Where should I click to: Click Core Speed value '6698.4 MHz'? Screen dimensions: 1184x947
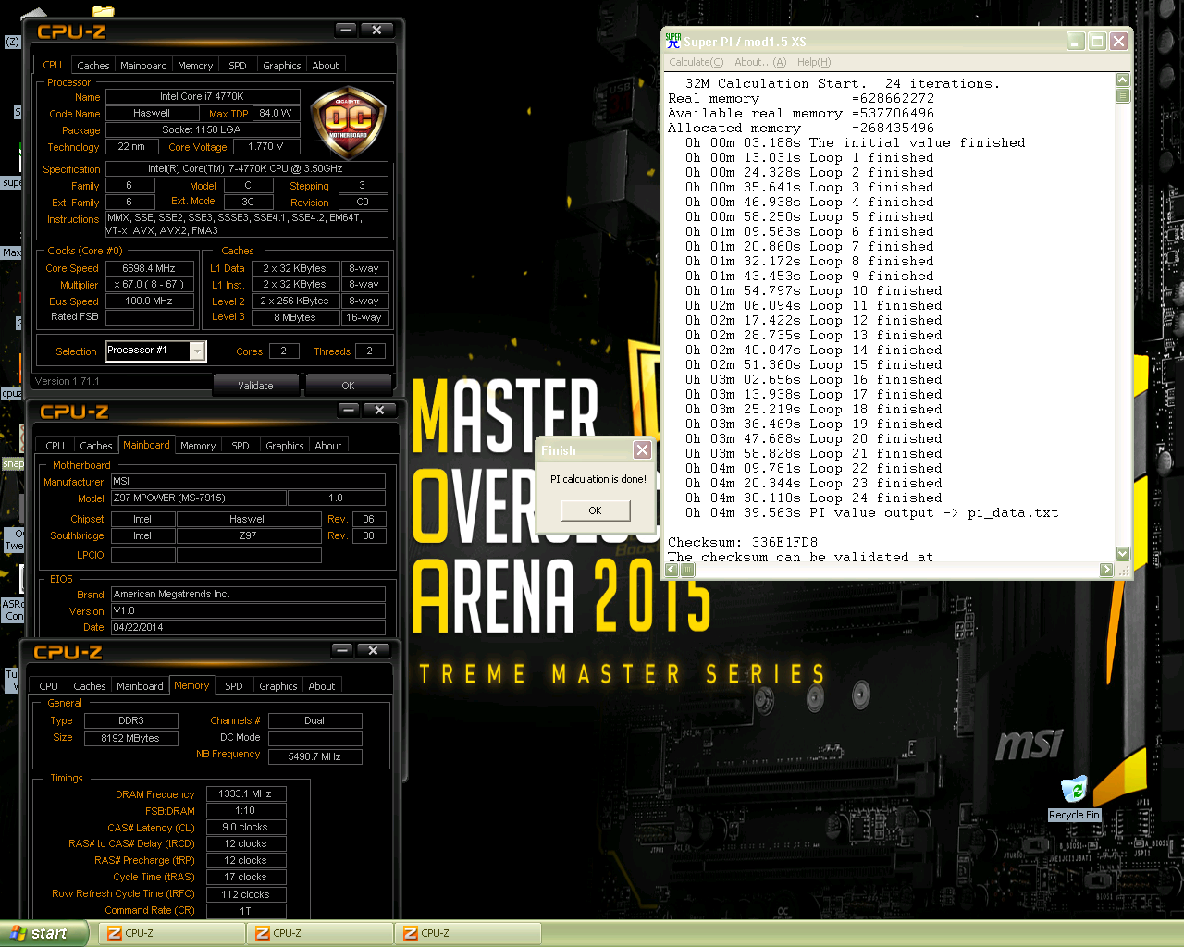click(149, 268)
